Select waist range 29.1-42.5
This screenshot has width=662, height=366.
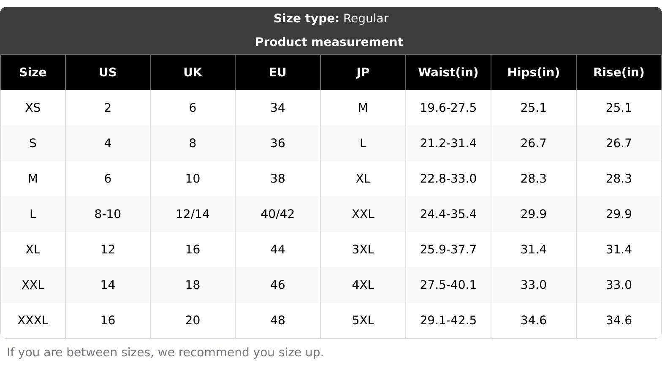point(448,320)
